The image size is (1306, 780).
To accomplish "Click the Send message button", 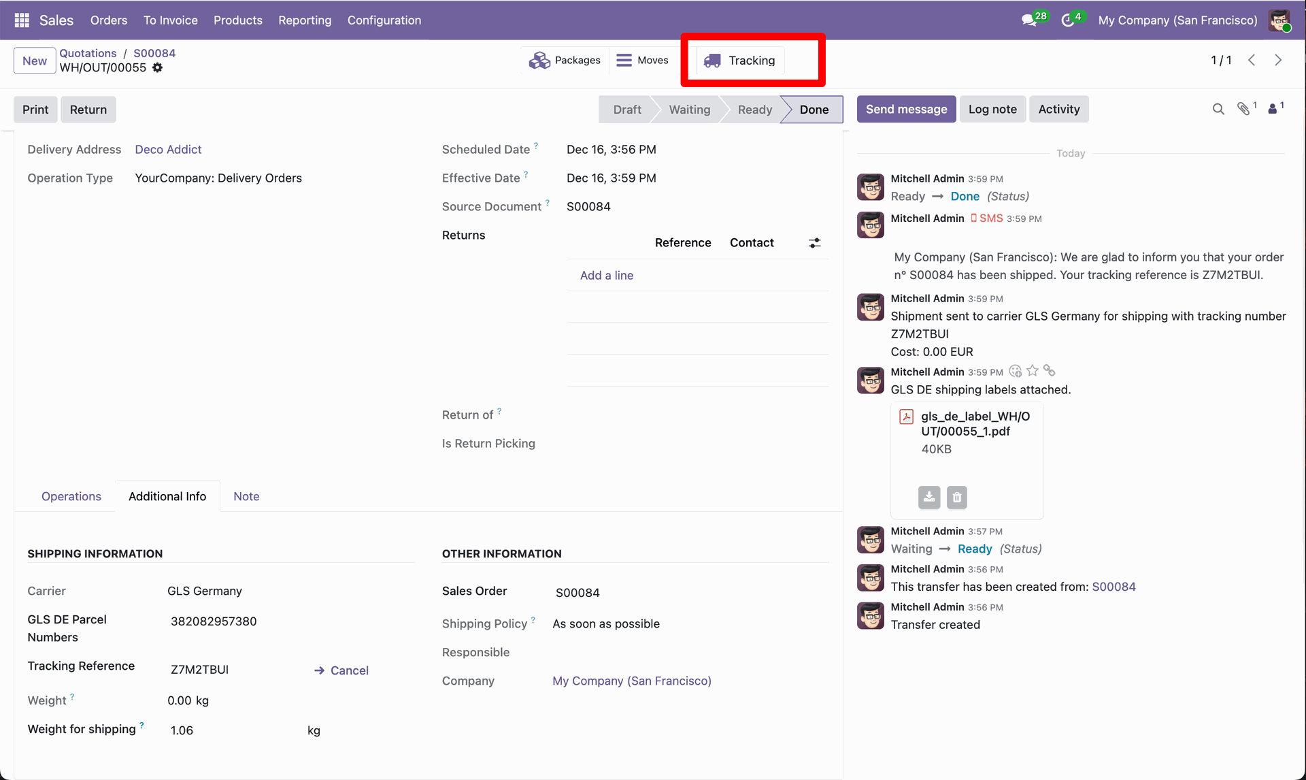I will (906, 109).
